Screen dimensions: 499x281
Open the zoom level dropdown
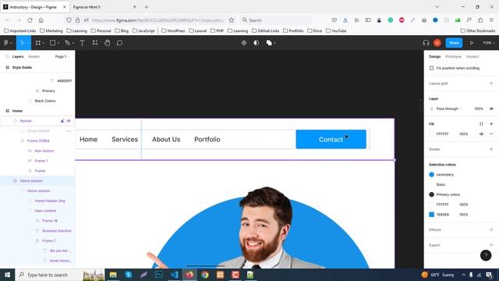(489, 43)
